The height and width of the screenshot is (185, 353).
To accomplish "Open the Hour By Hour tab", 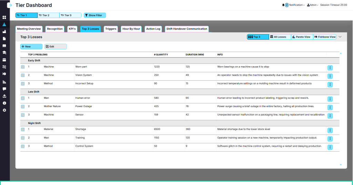I will [x=131, y=29].
